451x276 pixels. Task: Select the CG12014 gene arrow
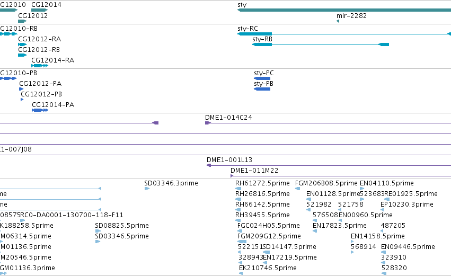(x=39, y=10)
